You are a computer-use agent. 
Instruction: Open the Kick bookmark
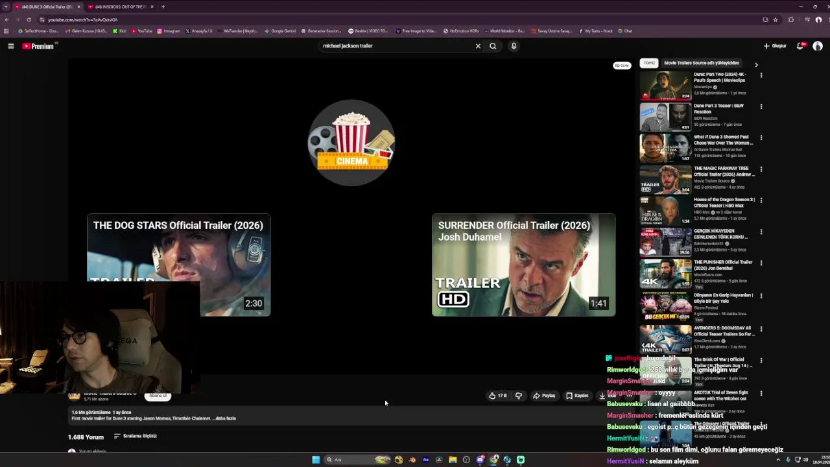click(120, 31)
